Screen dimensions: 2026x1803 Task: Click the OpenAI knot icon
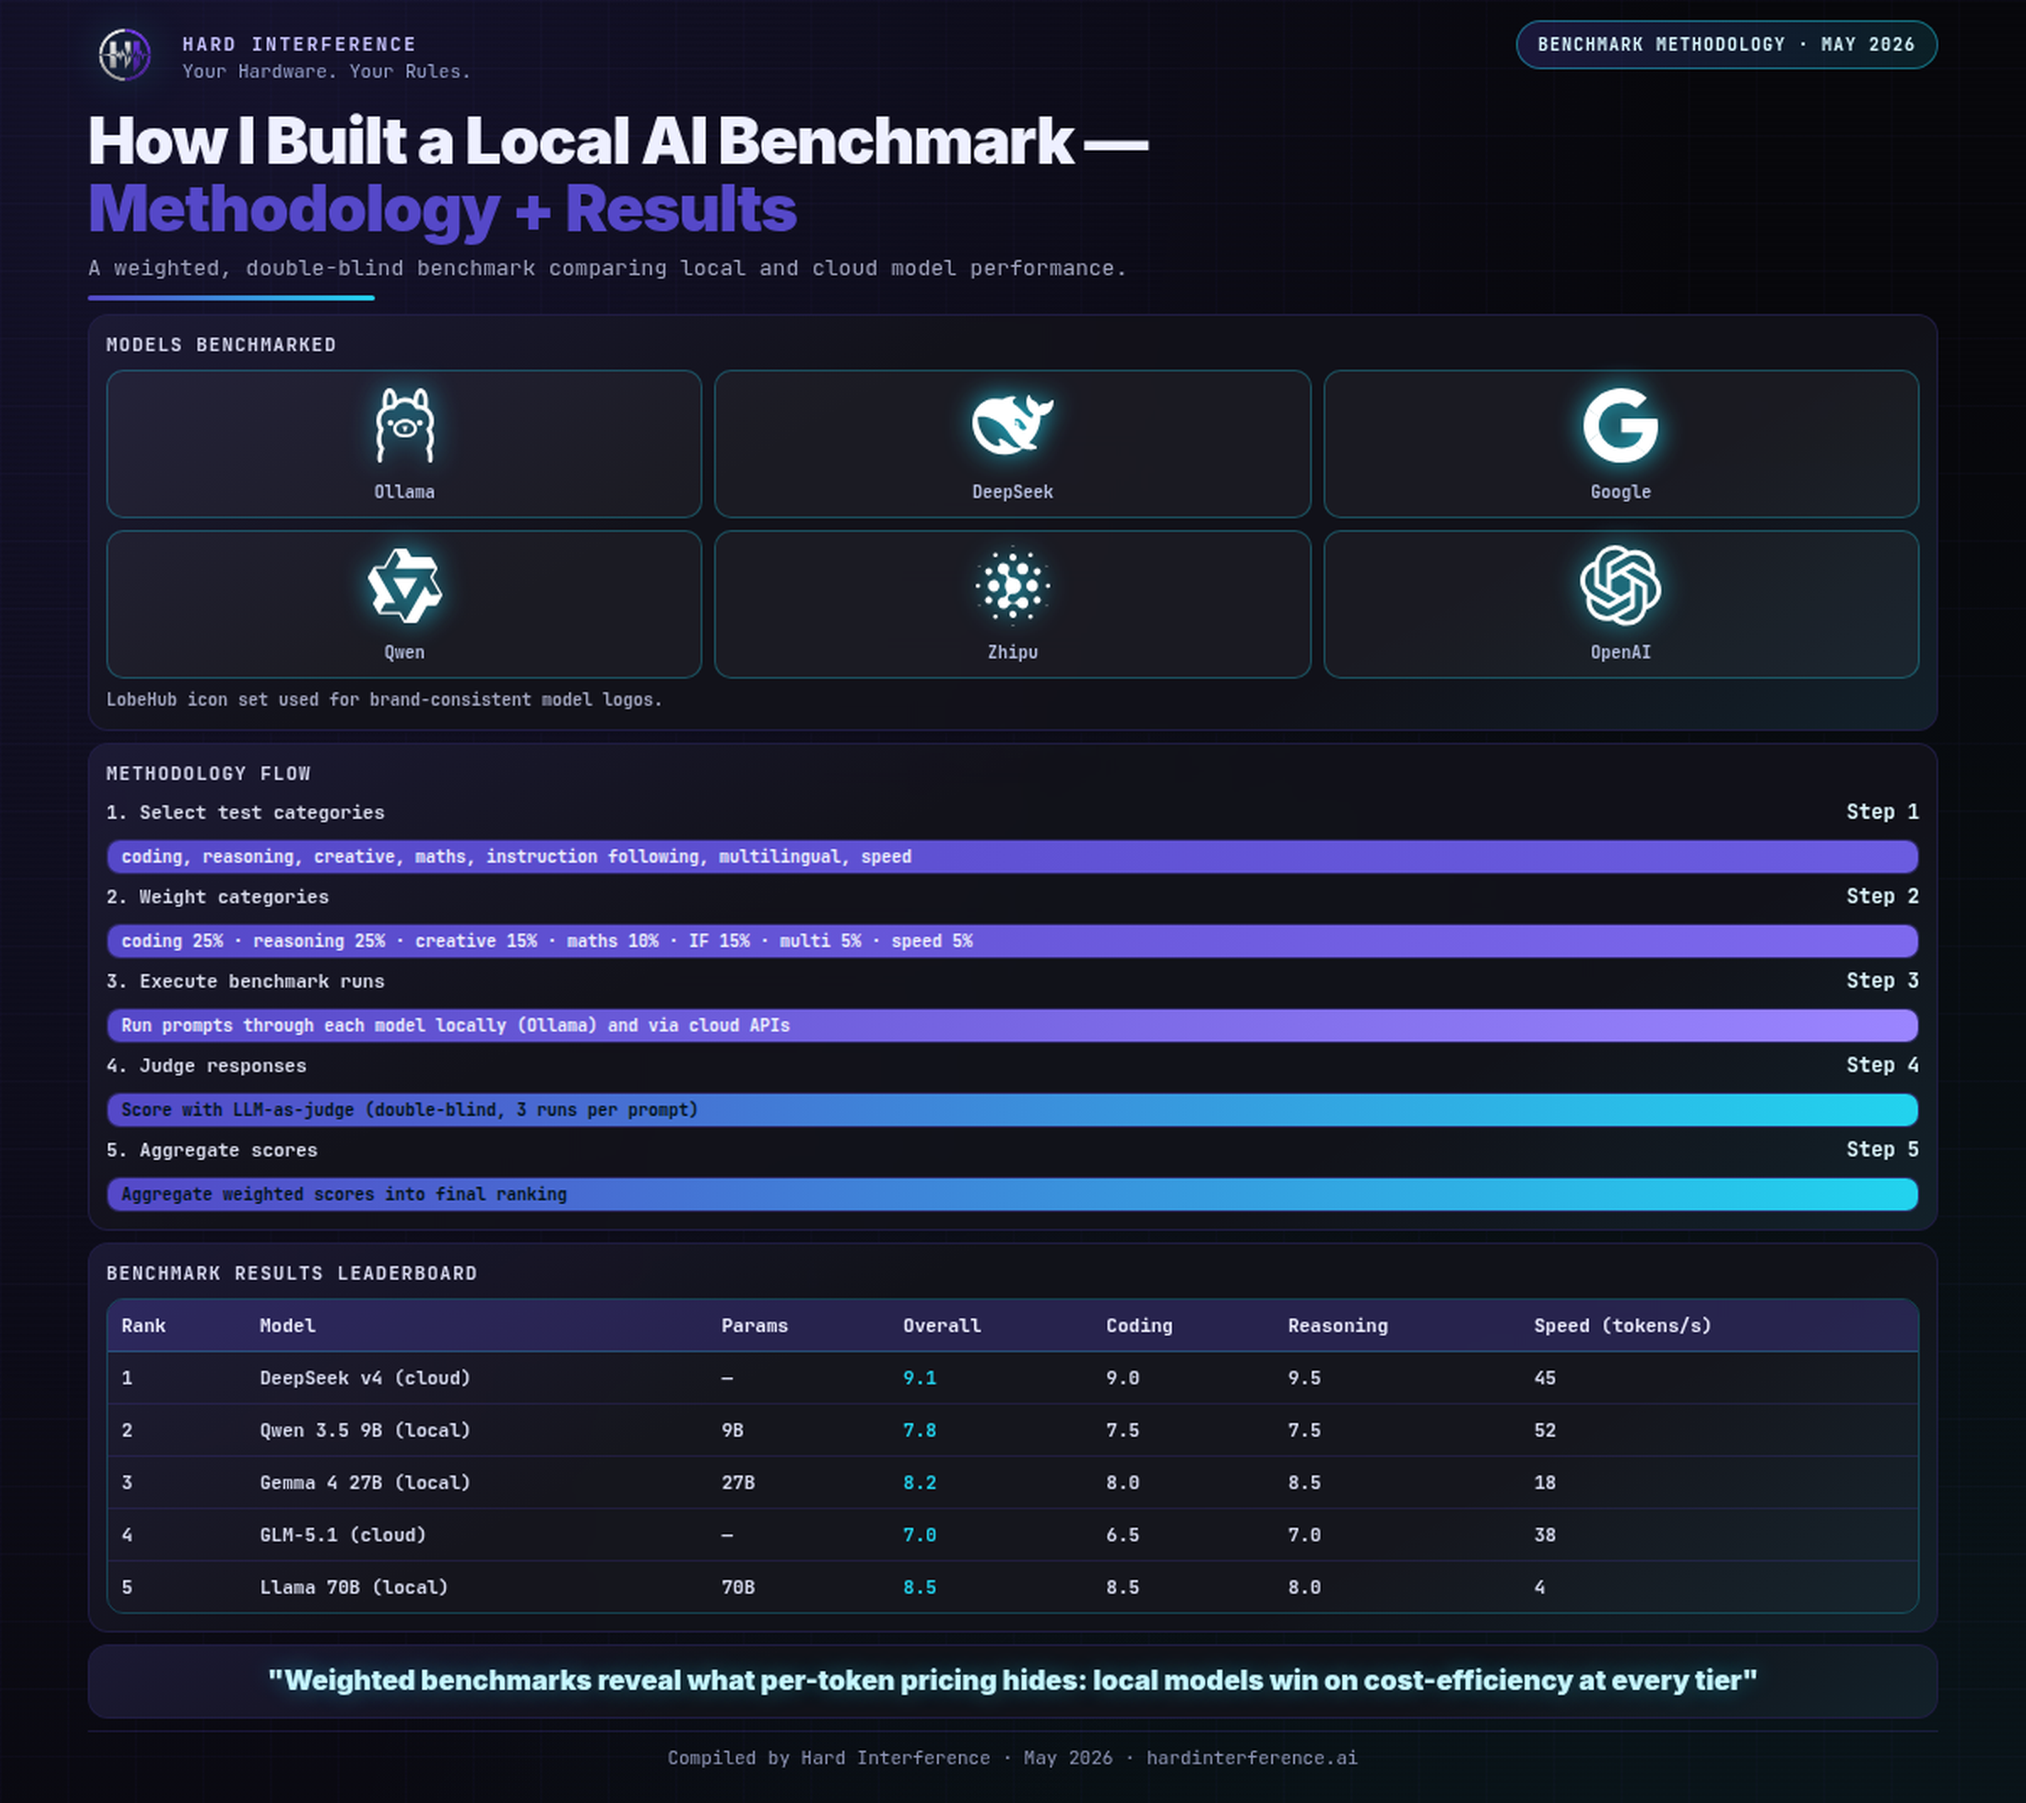pos(1621,586)
